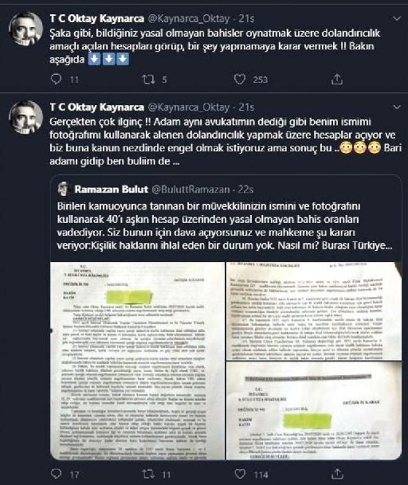The width and height of the screenshot is (408, 485).
Task: Visit @Kaynarca_Oktay handle in first tweet
Action: [x=189, y=19]
